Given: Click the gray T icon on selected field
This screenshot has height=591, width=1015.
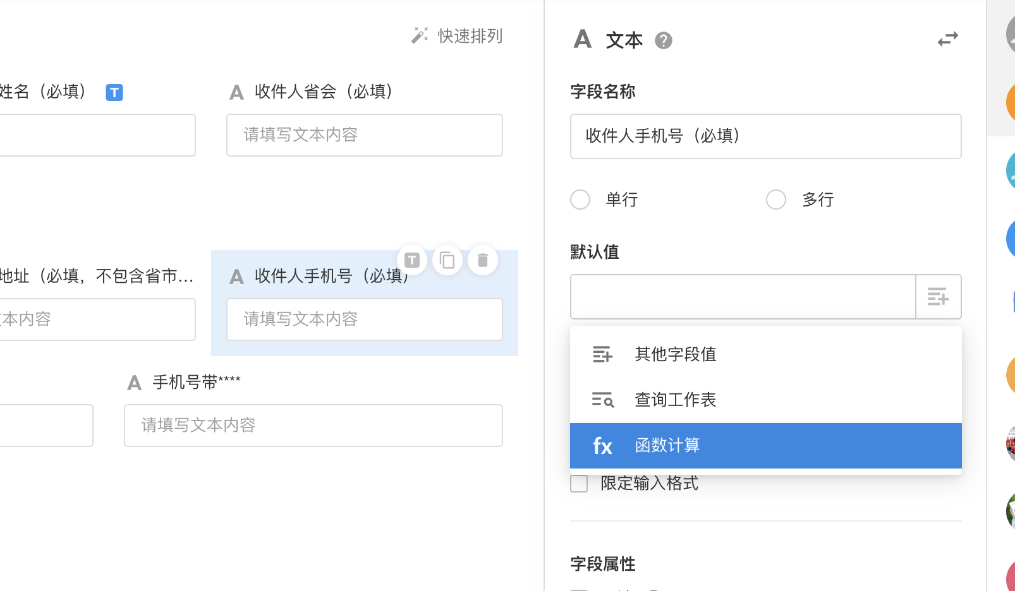Looking at the screenshot, I should (412, 260).
